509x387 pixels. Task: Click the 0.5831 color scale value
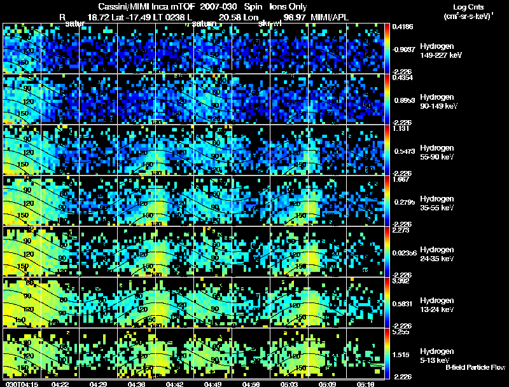pos(403,304)
